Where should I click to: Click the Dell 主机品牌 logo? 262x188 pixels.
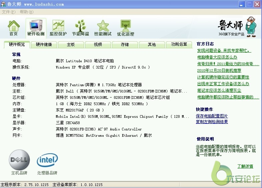click(x=19, y=159)
